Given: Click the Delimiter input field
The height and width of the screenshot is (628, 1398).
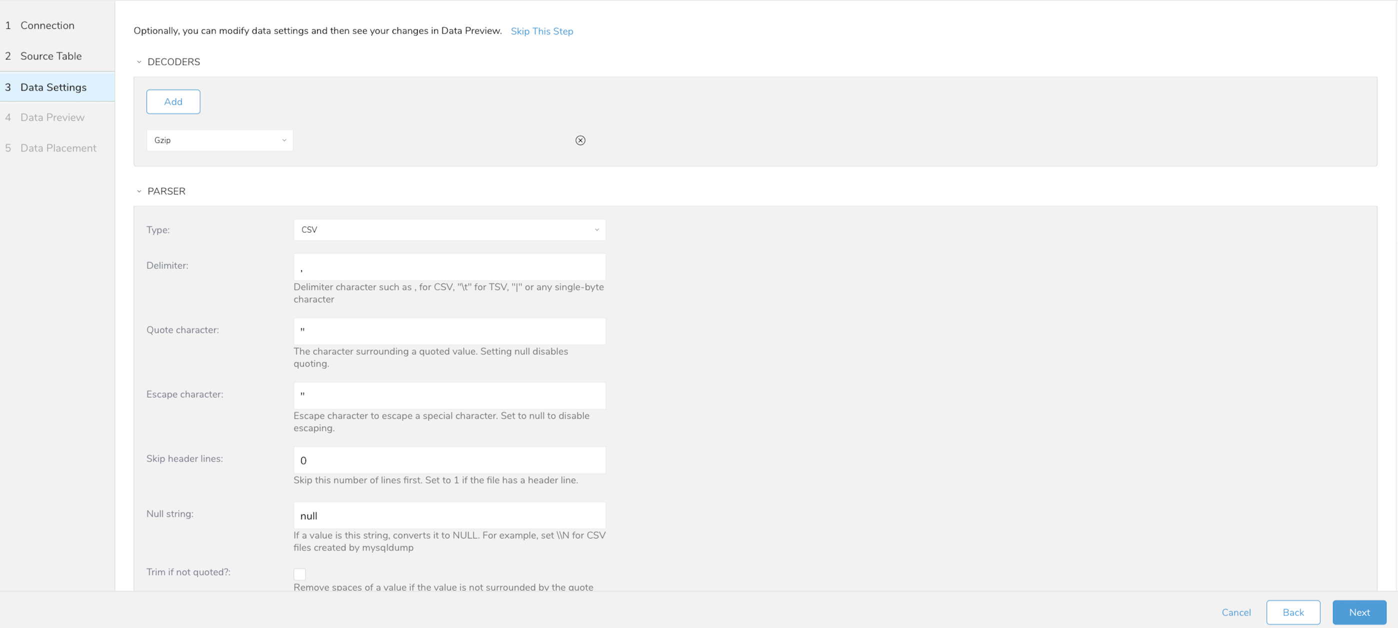Looking at the screenshot, I should click(449, 267).
